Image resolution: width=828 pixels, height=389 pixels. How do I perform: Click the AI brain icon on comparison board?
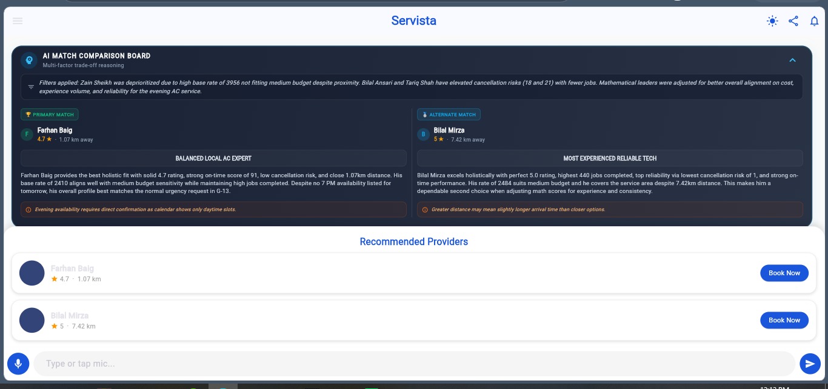point(29,60)
